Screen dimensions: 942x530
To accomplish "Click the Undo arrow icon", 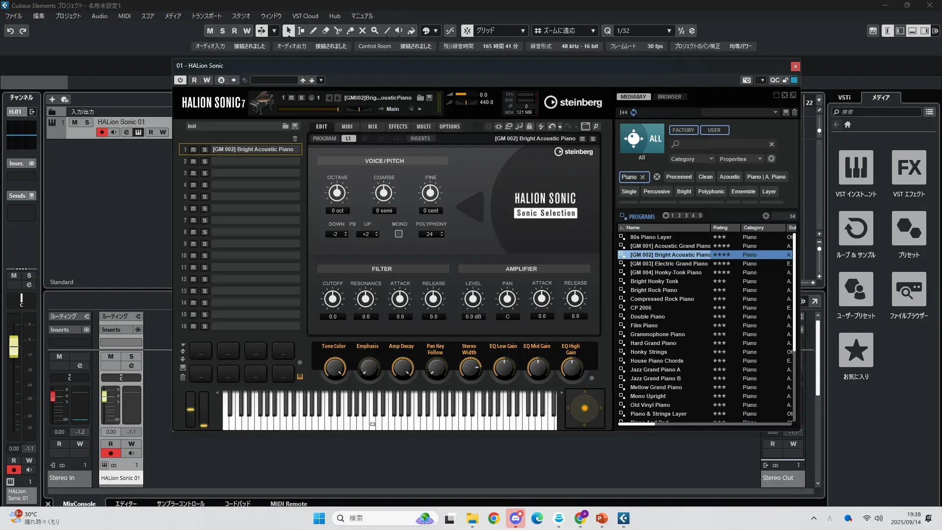I will 10,31.
